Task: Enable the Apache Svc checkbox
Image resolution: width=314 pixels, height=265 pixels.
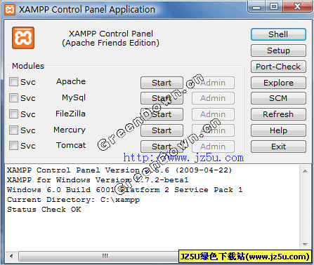Action: [x=13, y=82]
